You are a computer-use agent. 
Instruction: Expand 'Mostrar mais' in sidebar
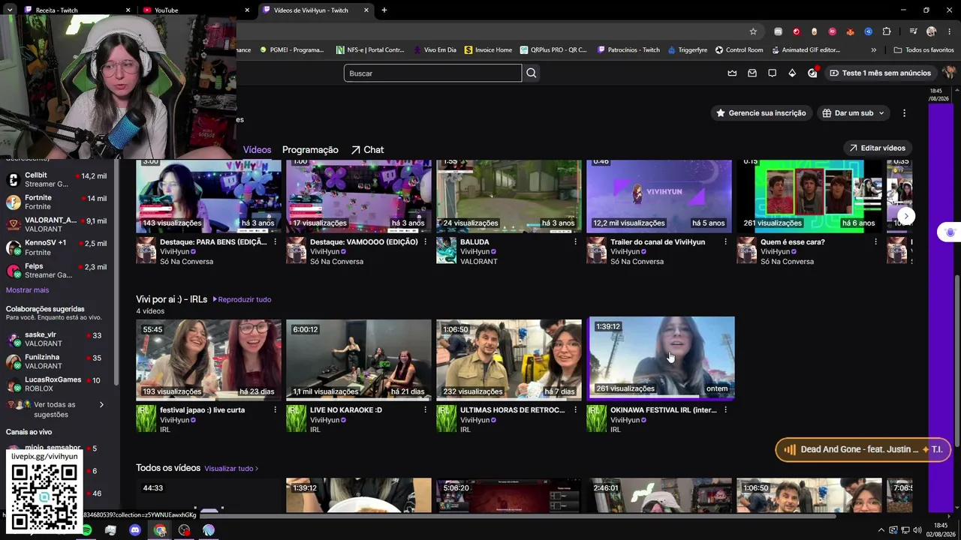(27, 290)
